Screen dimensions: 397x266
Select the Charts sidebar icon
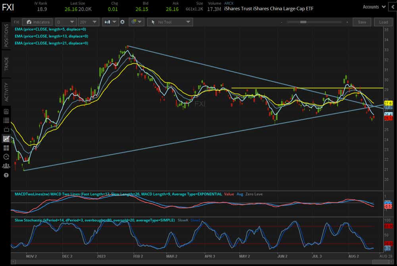[x=6, y=139]
